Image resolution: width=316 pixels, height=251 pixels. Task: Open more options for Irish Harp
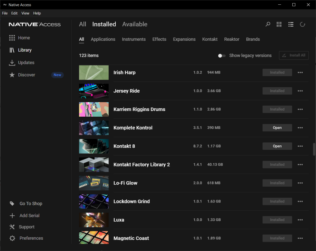tap(300, 73)
